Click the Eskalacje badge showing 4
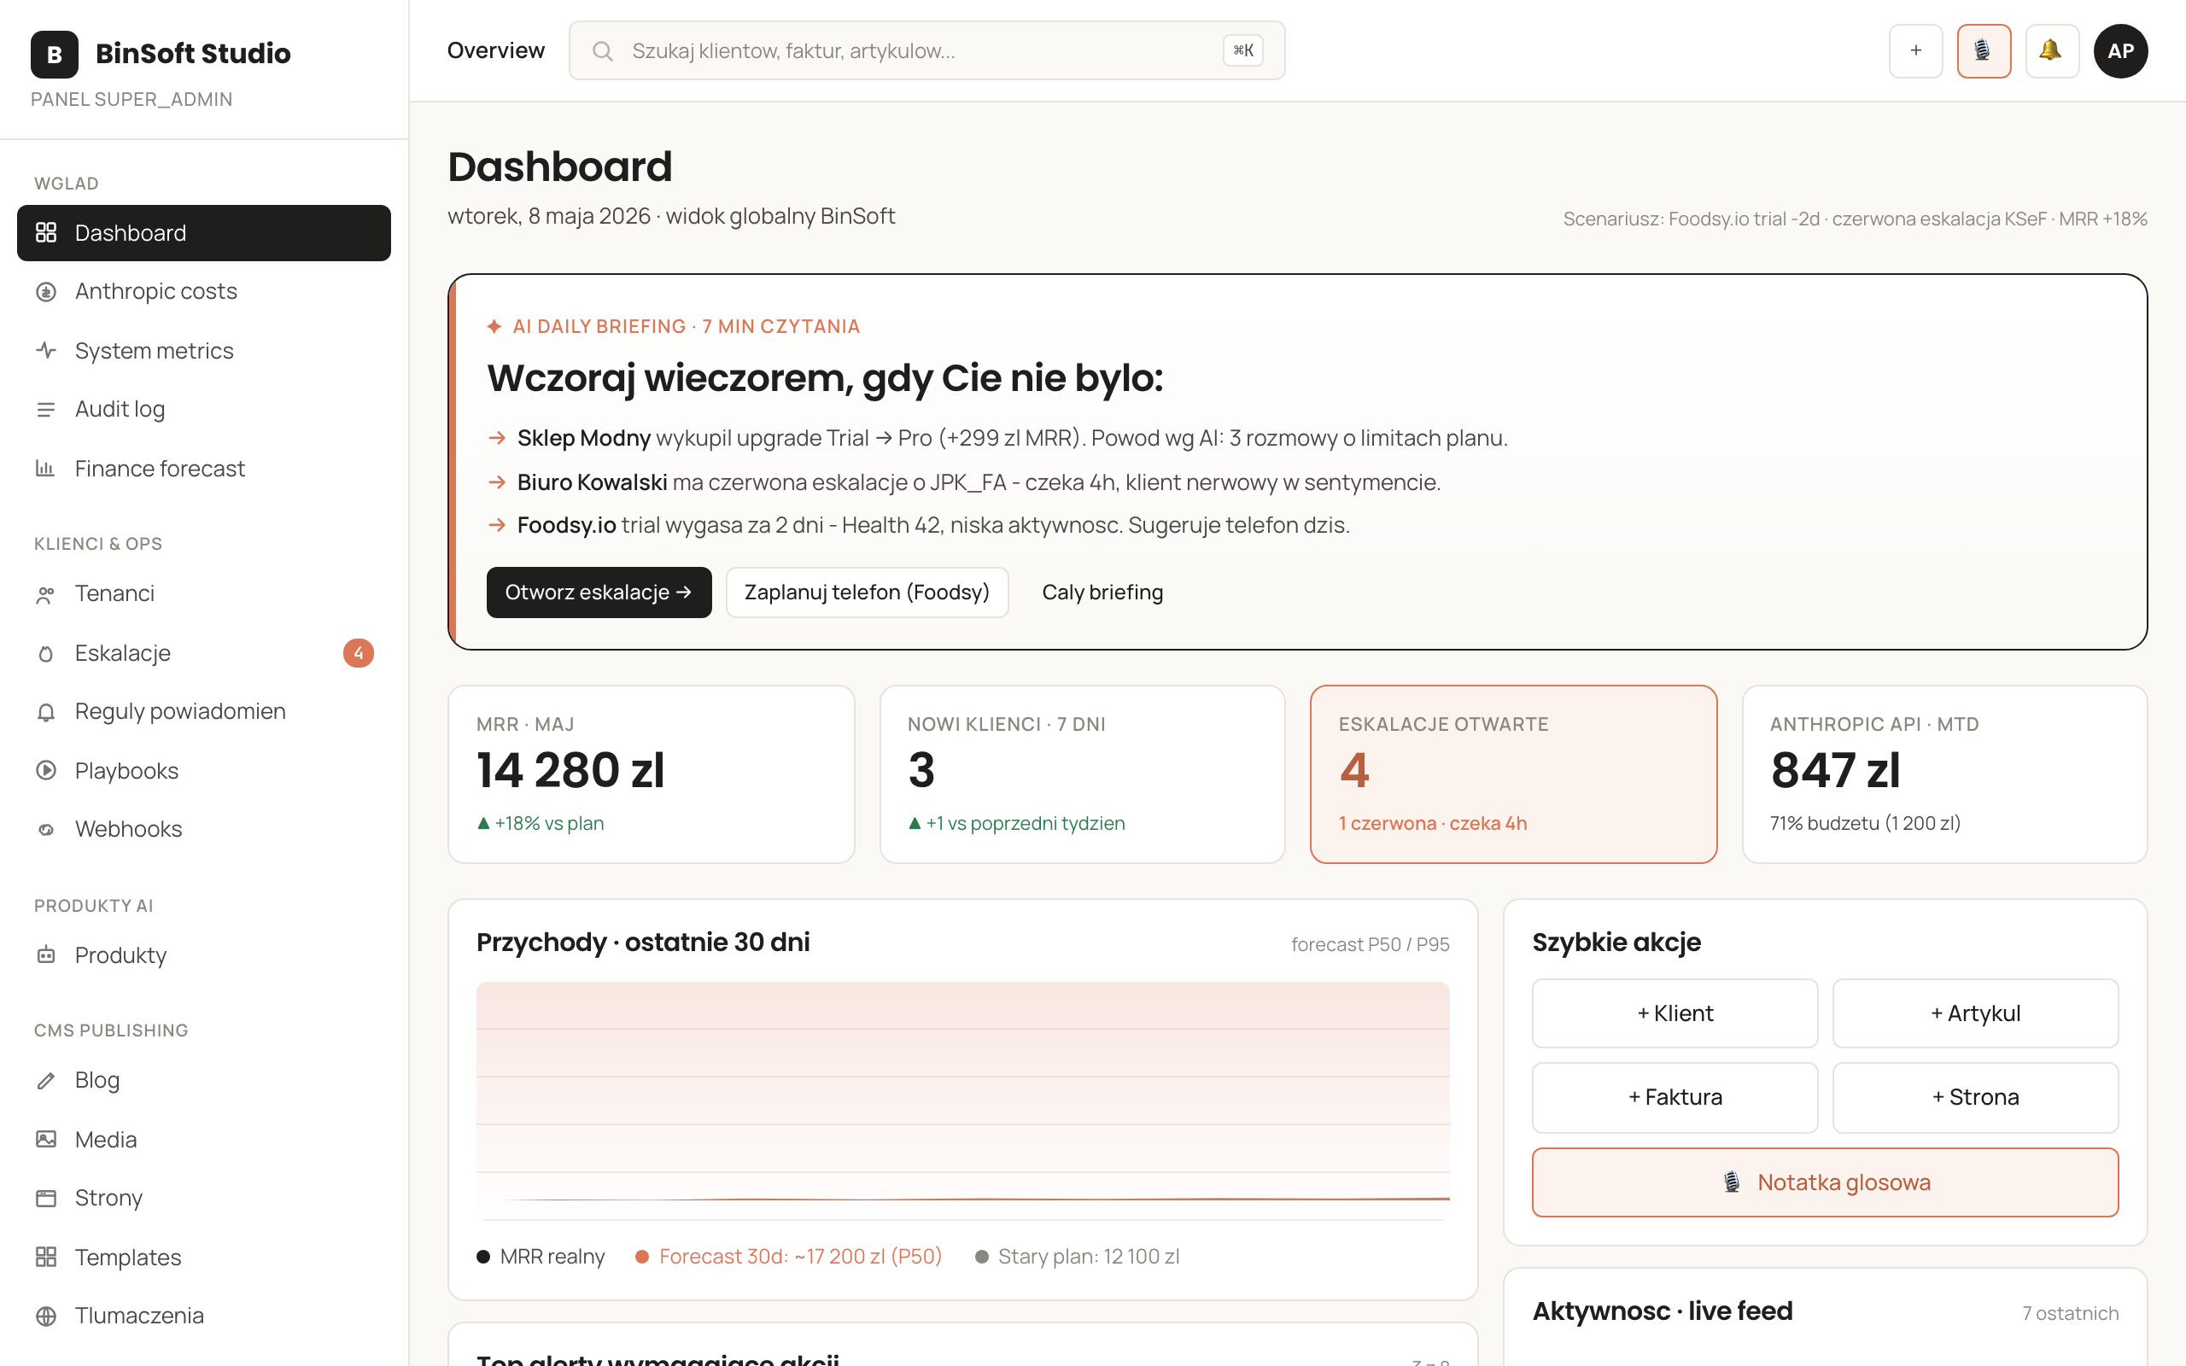 (x=359, y=653)
